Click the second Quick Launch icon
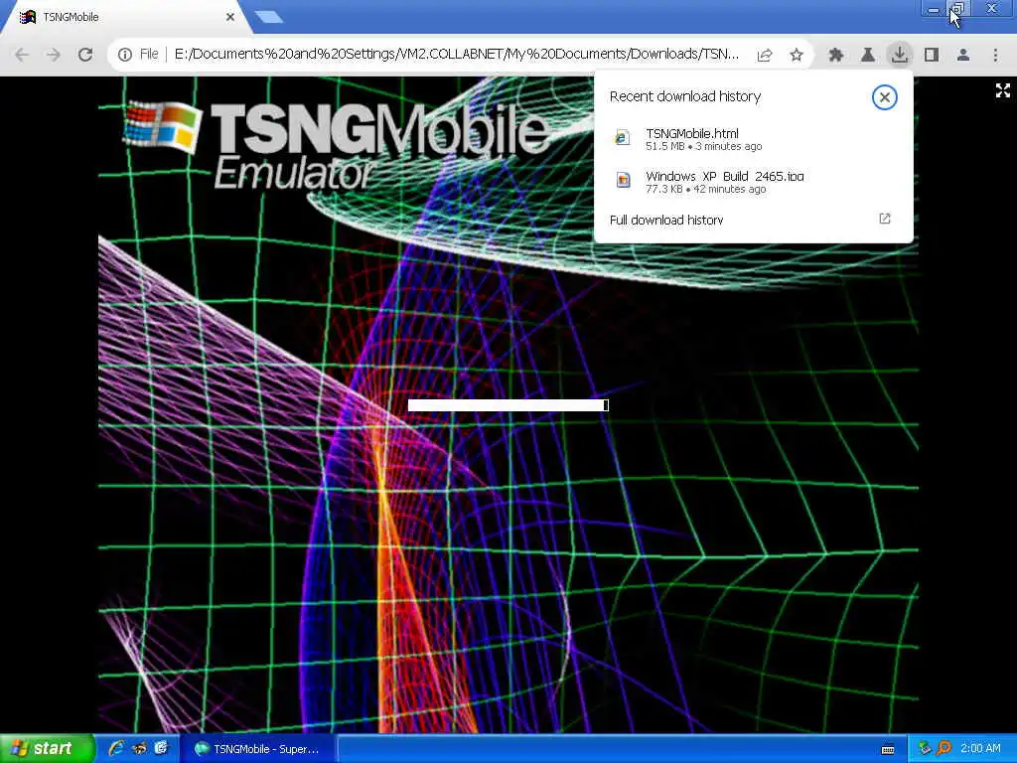Screen dimensions: 1017x763 point(139,748)
